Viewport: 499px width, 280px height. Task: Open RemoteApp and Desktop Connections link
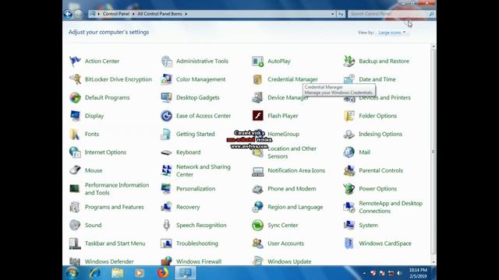(x=391, y=207)
